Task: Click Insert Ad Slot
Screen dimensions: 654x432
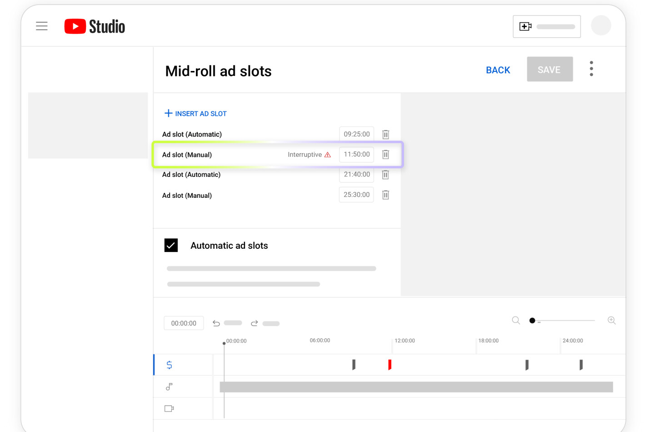Action: (195, 114)
